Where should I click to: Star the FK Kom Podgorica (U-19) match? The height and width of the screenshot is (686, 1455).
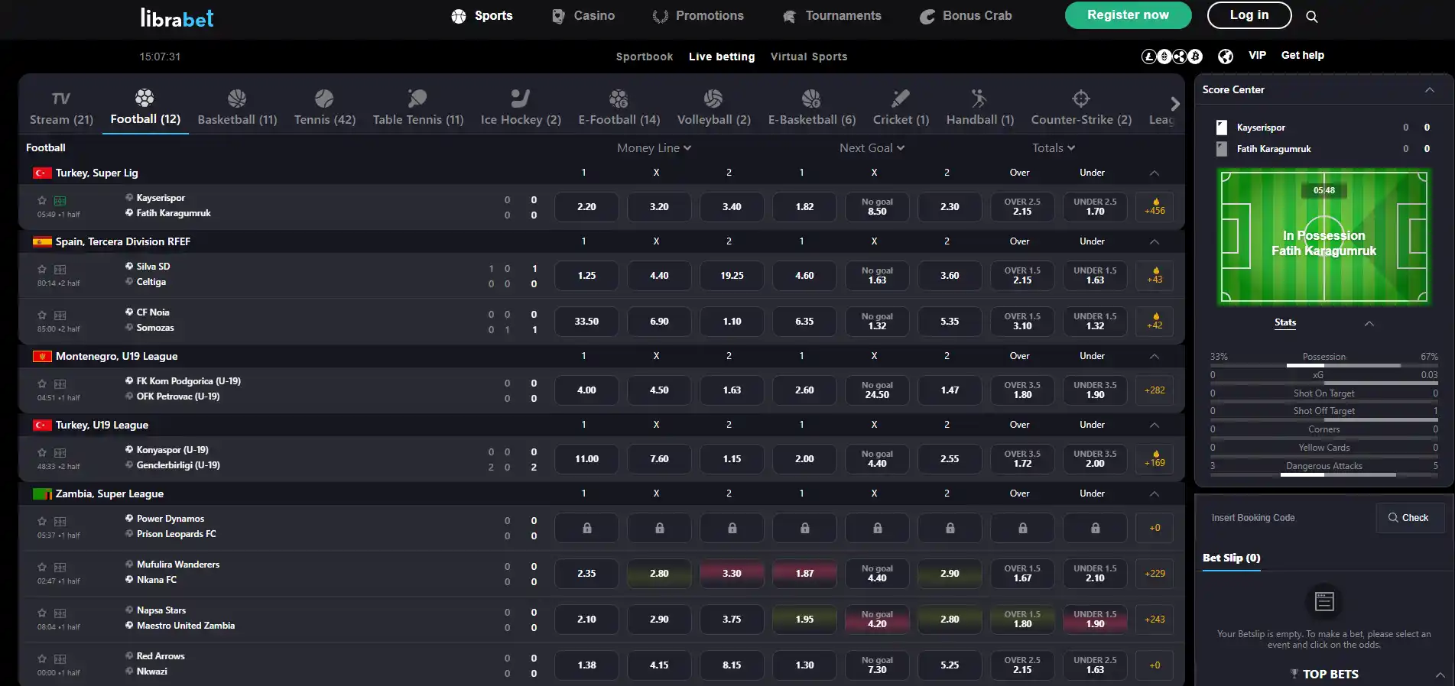(42, 384)
